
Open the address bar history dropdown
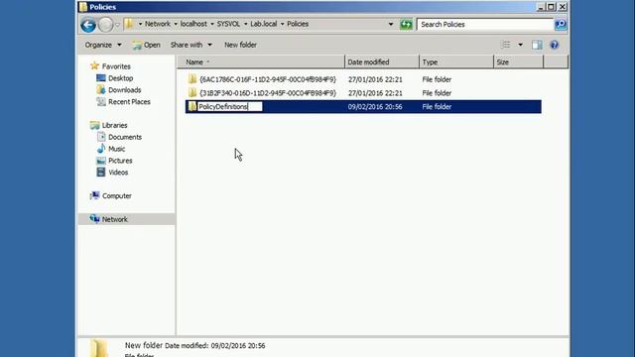click(x=391, y=24)
